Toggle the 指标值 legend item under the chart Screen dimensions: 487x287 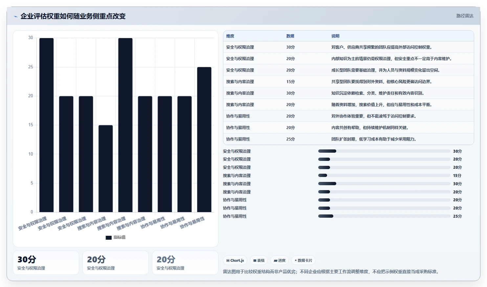click(x=116, y=237)
